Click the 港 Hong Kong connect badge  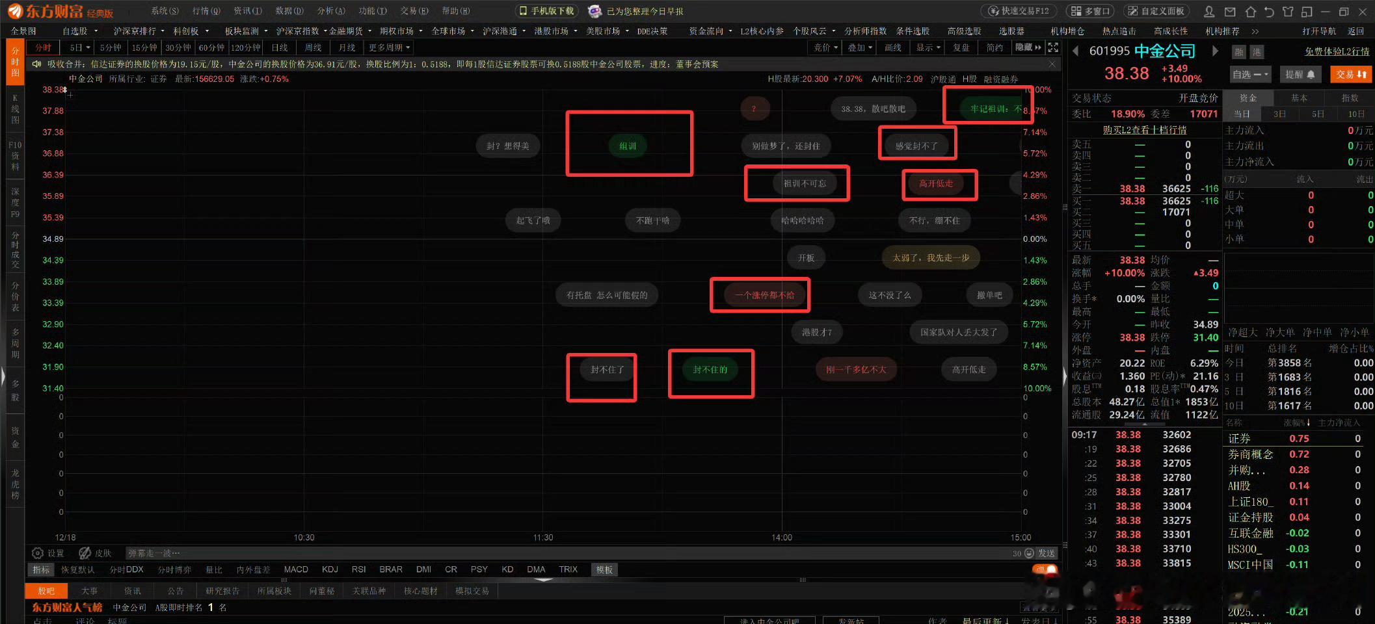click(1256, 53)
